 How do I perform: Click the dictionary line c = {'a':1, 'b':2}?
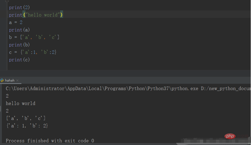point(33,52)
